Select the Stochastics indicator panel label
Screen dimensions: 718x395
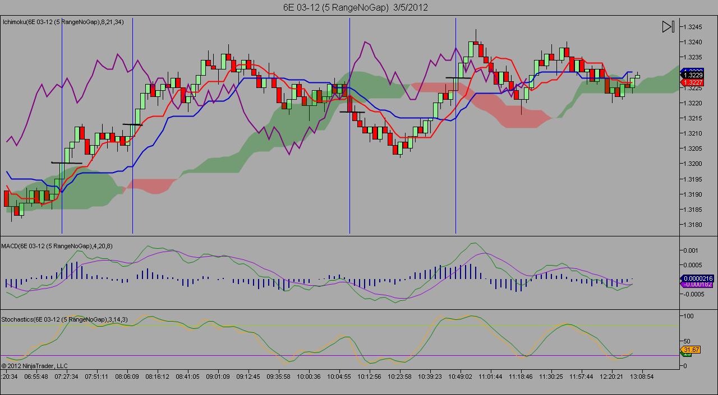[65, 319]
